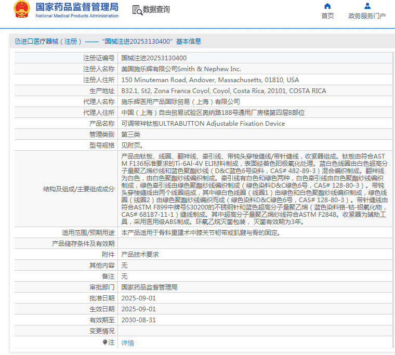This screenshot has height=355, width=395.
Task: Click the ULTRABUTTON Adjustable Fixation Device product name
Action: (203, 124)
